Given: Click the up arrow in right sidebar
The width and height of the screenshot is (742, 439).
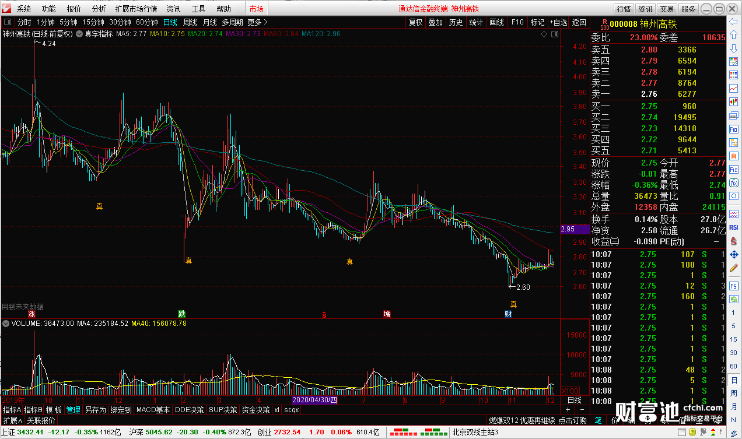Looking at the screenshot, I should click(x=734, y=35).
